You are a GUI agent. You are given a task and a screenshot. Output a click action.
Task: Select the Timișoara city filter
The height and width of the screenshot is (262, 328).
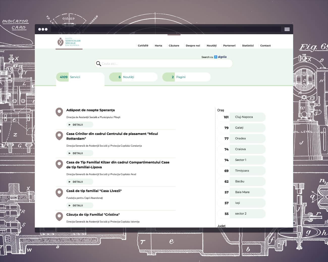click(241, 171)
